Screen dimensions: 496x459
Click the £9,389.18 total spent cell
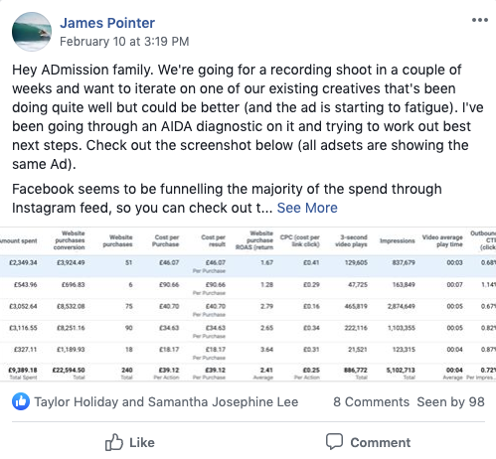coord(23,370)
